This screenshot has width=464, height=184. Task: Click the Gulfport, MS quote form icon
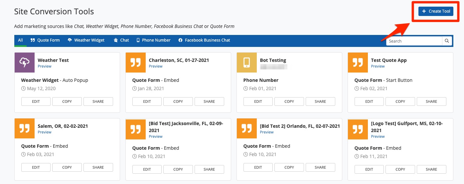click(x=358, y=129)
